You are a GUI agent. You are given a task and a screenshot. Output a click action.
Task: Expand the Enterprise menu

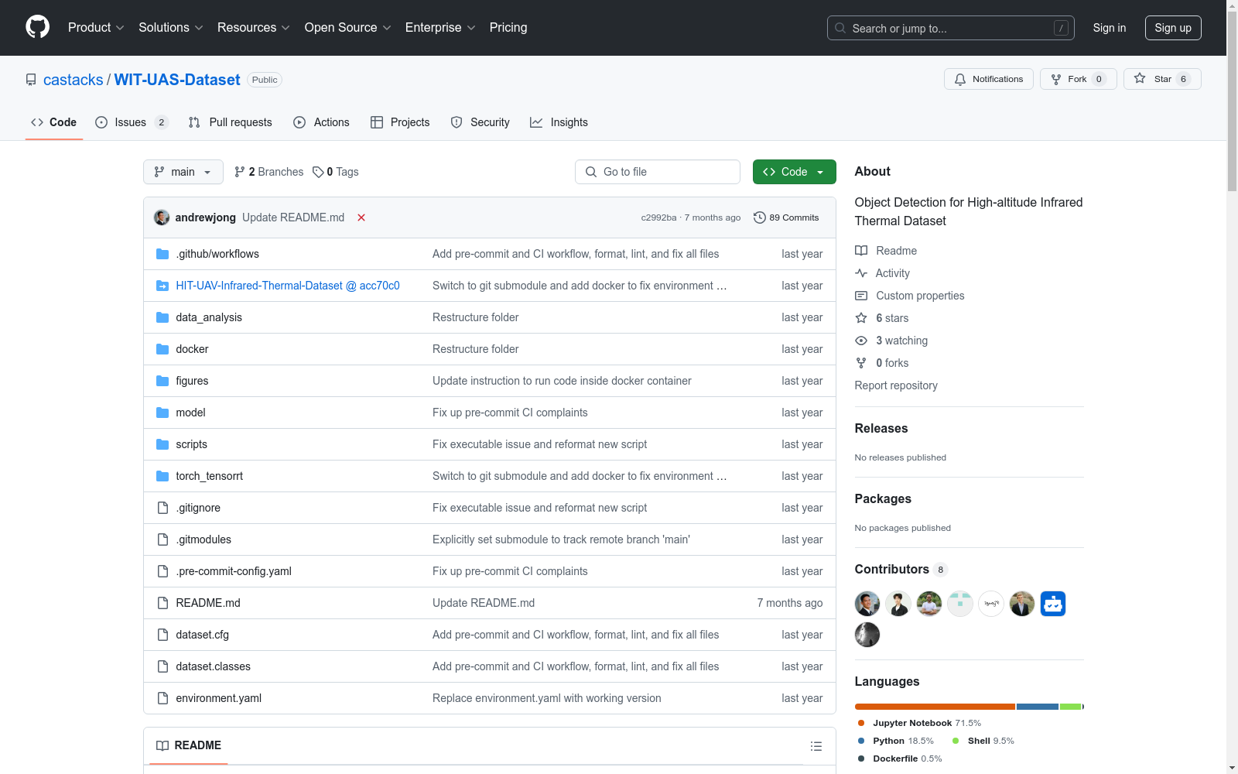(x=440, y=27)
